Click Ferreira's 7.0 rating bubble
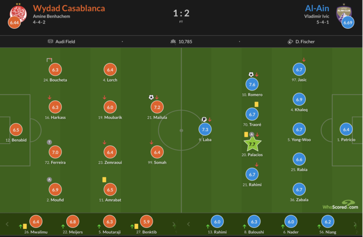Viewport: 363px width, 237px height. 55,152
